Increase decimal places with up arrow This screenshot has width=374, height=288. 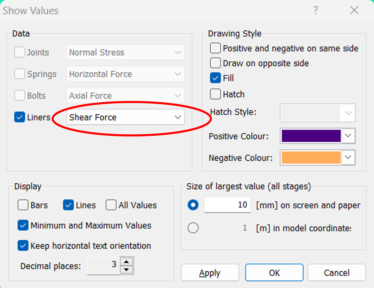click(x=126, y=262)
